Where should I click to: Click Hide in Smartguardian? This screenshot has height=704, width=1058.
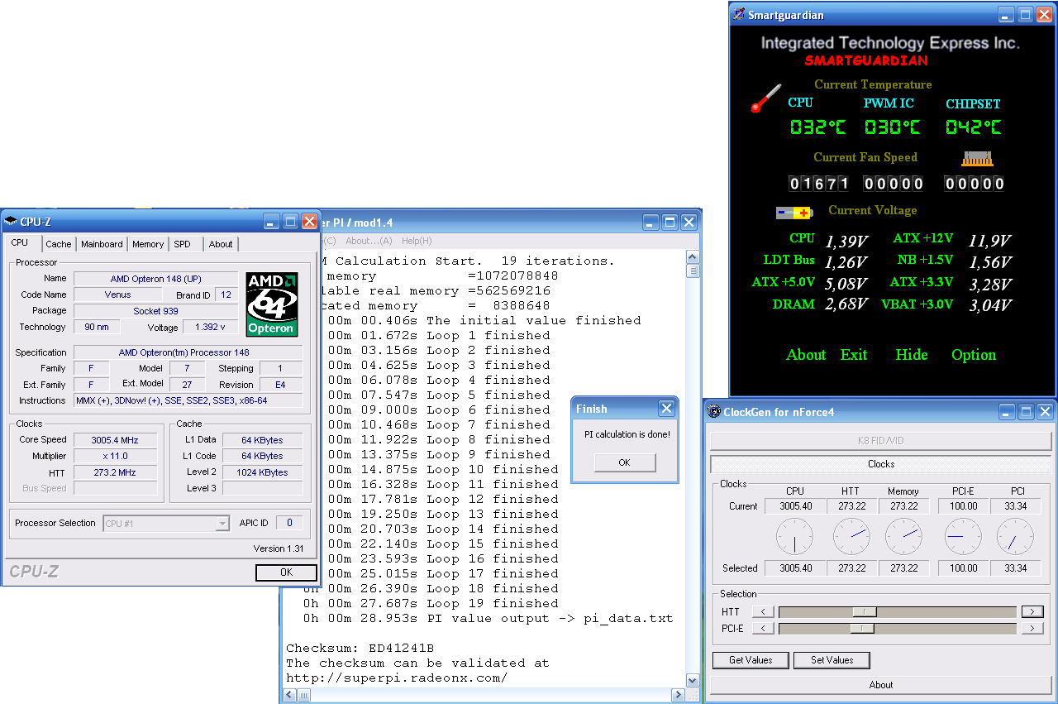(x=912, y=355)
